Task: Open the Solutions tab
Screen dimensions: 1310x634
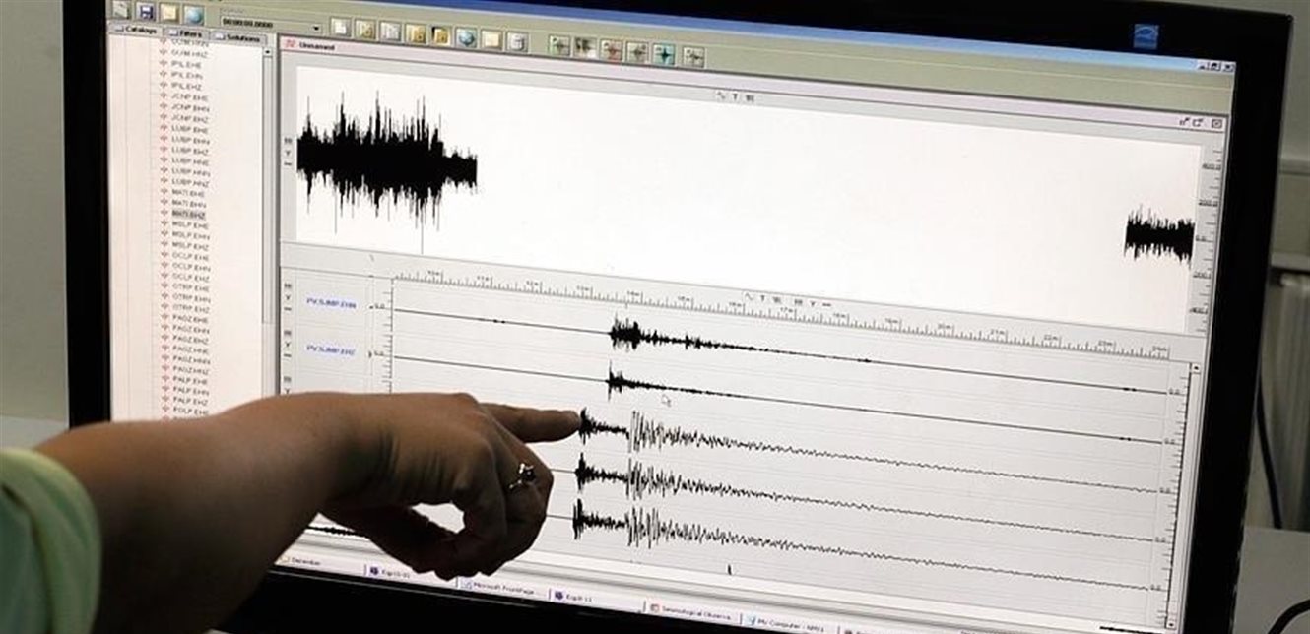Action: (239, 38)
